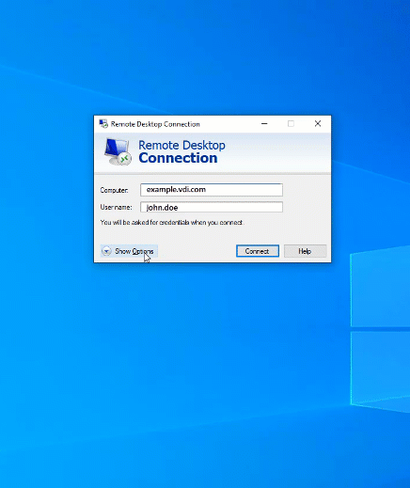Minimize the Remote Desktop Connection window
410x488 pixels.
tap(264, 124)
